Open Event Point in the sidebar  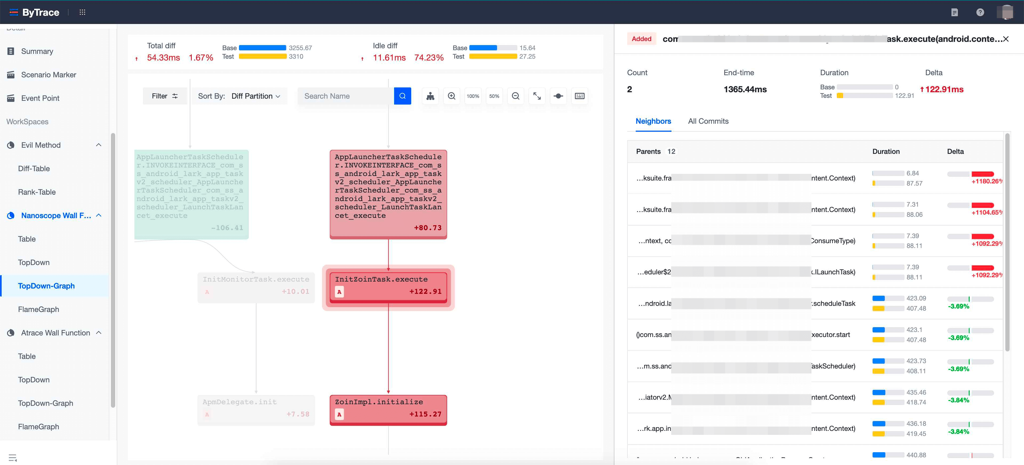40,98
